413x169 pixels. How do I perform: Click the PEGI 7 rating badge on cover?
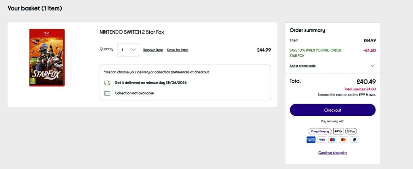coord(33,81)
